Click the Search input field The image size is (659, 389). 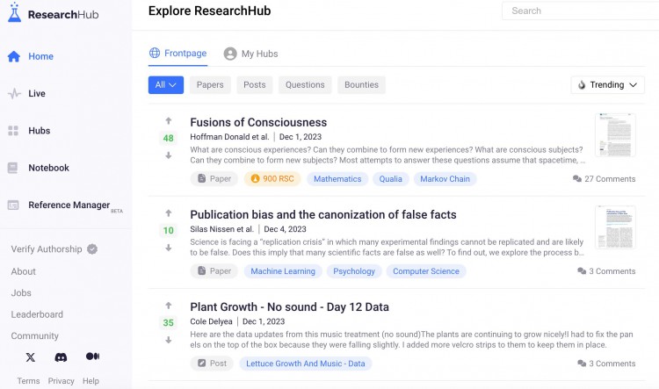click(580, 11)
